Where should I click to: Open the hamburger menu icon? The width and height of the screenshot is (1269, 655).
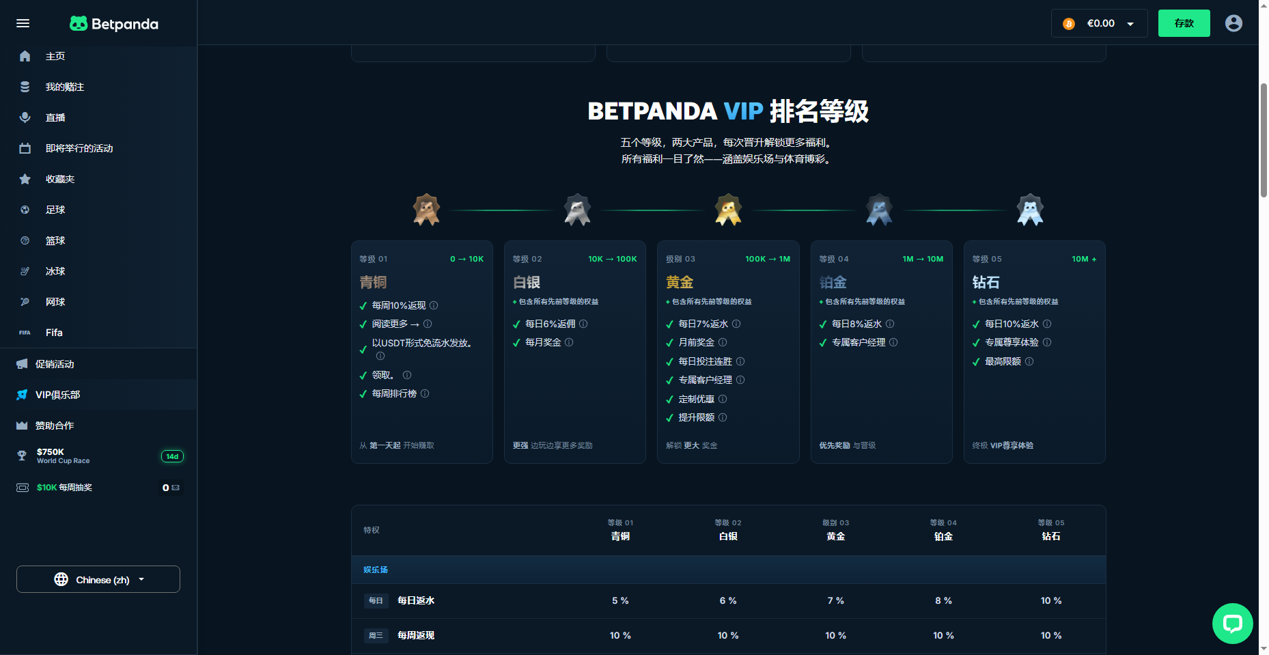pyautogui.click(x=23, y=23)
